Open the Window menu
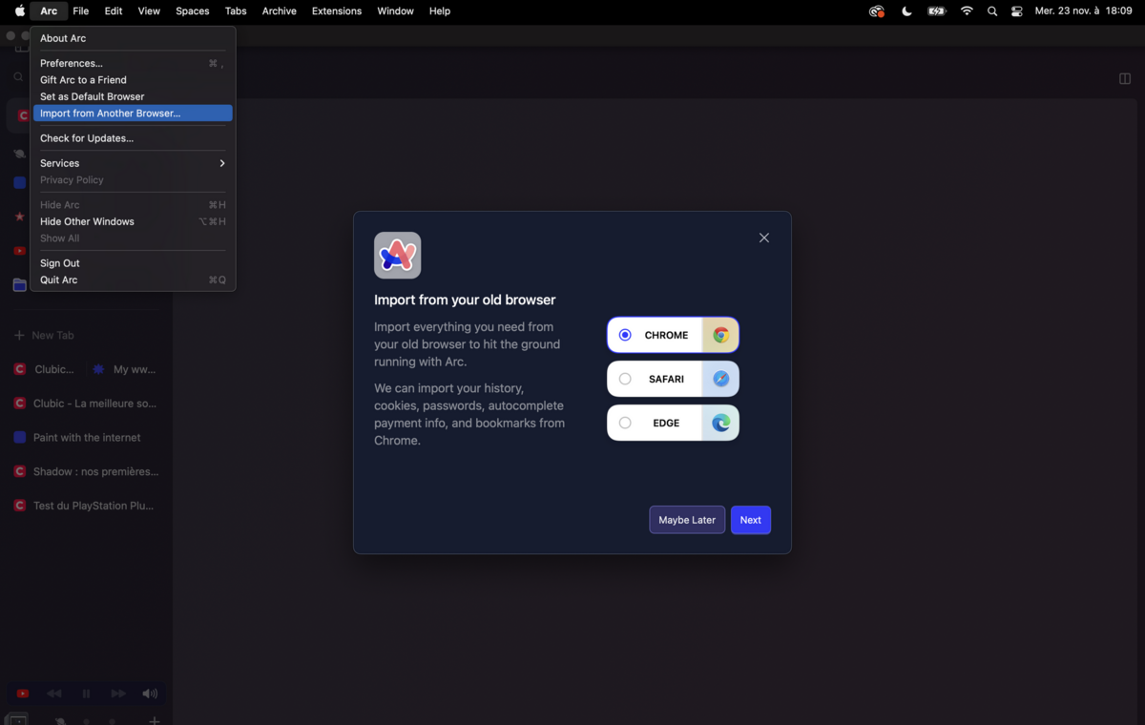The width and height of the screenshot is (1145, 725). [395, 11]
